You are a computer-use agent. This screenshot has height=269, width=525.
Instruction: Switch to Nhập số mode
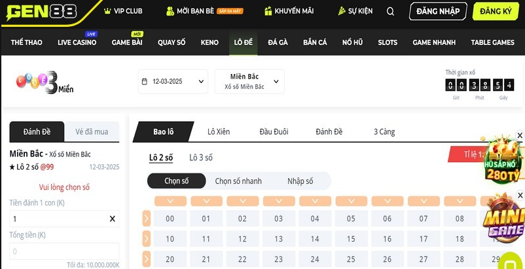point(300,181)
